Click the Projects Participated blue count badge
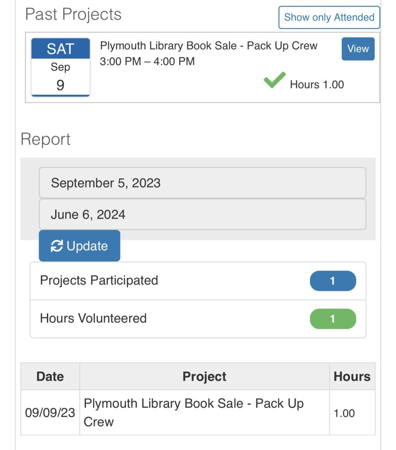The height and width of the screenshot is (450, 396). tap(332, 281)
